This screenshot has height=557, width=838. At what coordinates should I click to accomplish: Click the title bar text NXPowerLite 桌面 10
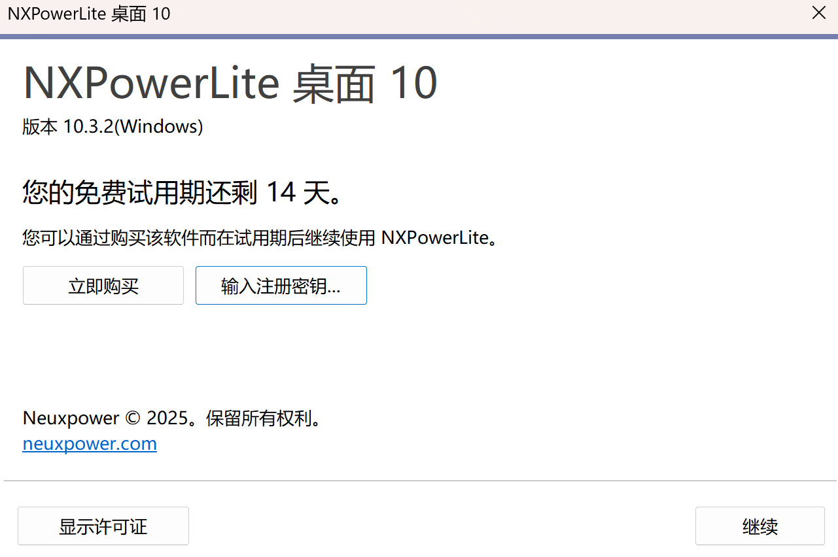click(89, 14)
